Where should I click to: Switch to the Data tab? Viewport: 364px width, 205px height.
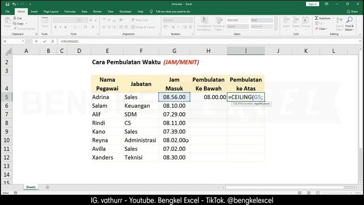[85, 11]
